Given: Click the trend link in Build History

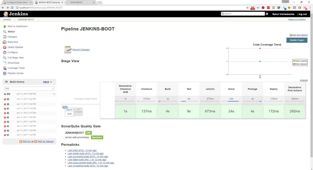Looking at the screenshot, I should pos(46,82).
